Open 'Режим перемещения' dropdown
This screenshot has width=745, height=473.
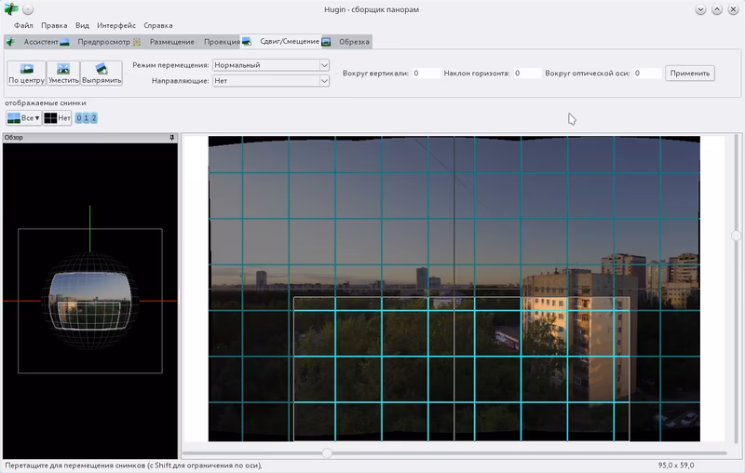(271, 65)
